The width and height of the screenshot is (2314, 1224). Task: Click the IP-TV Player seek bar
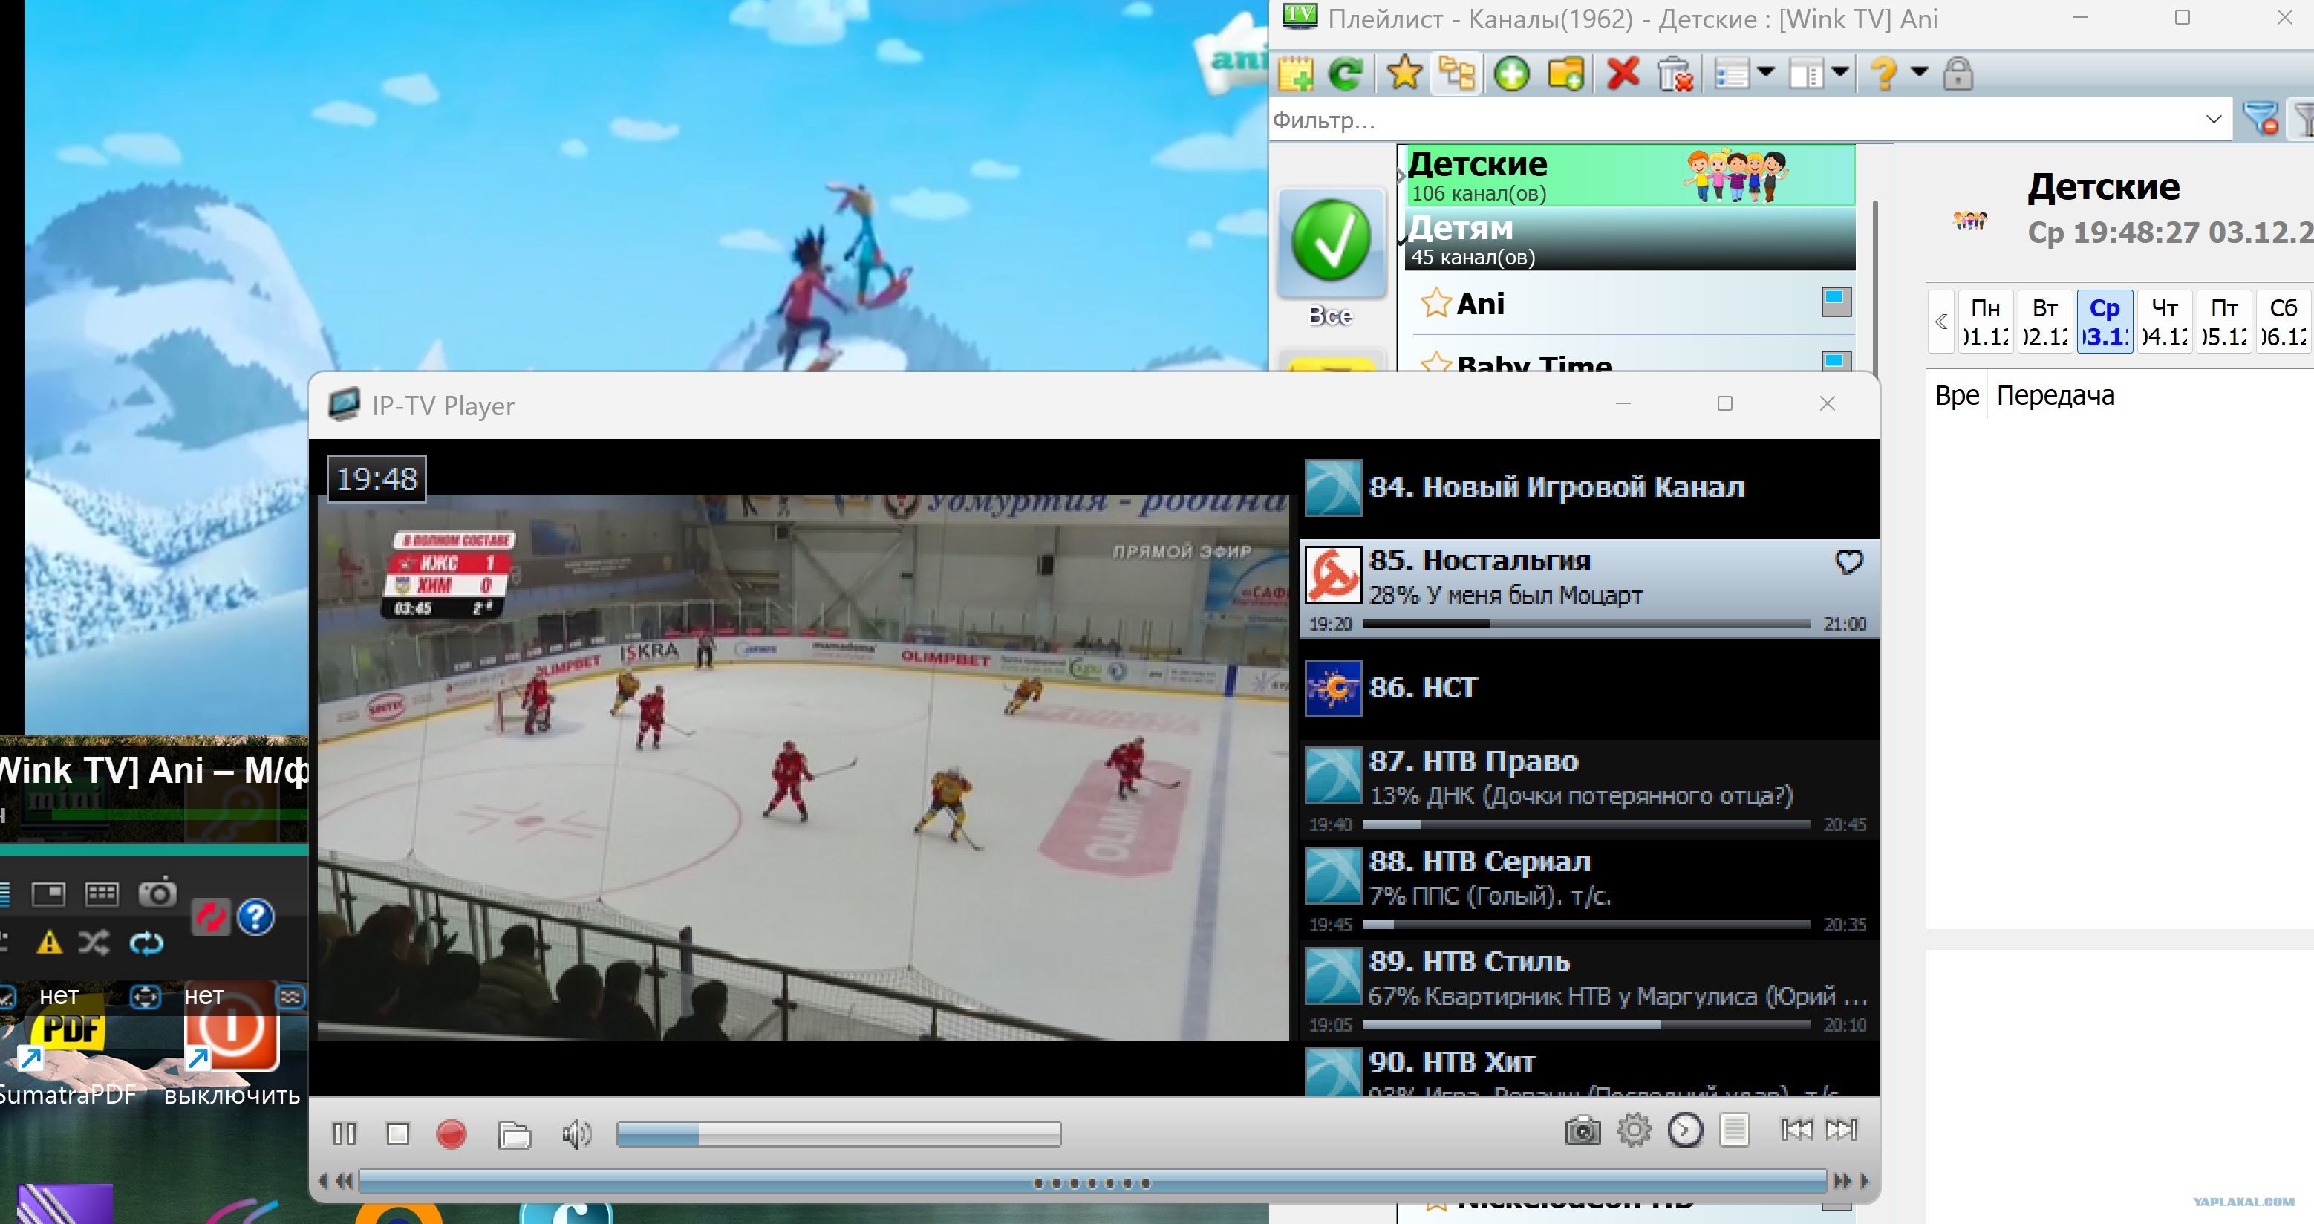point(1092,1182)
